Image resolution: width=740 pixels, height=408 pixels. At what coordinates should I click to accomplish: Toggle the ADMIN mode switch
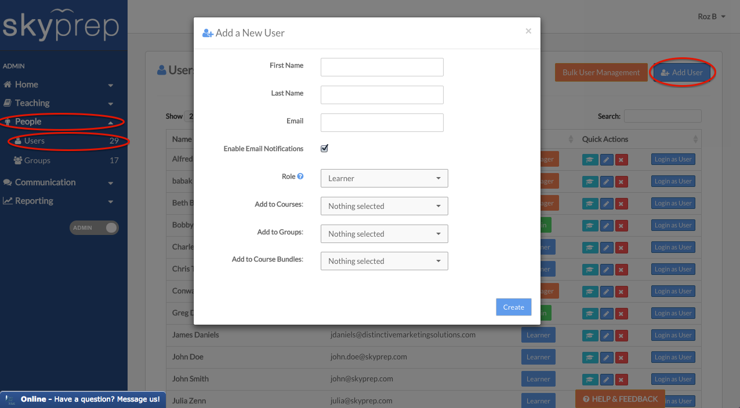(94, 228)
